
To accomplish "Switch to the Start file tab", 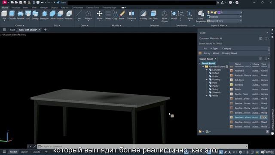I will tap(12, 30).
